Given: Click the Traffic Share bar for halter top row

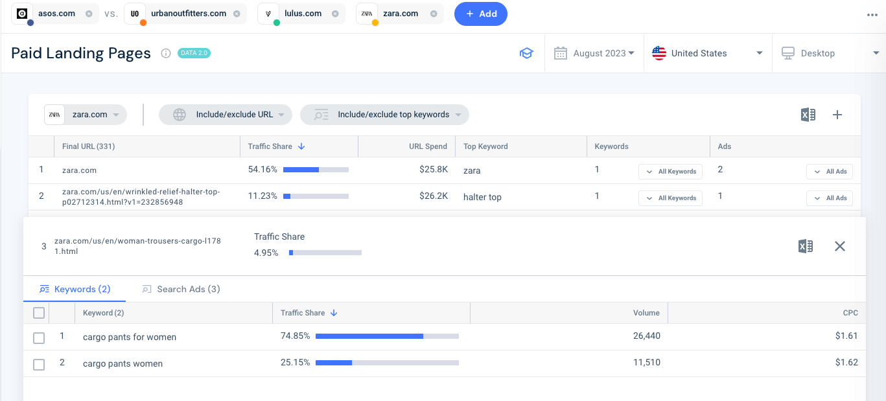Looking at the screenshot, I should pos(316,196).
